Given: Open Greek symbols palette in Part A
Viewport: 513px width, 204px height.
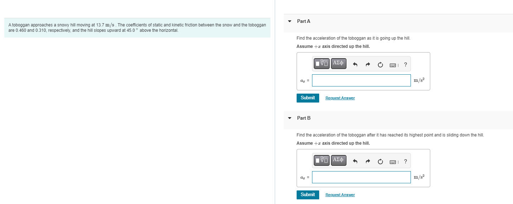Looking at the screenshot, I should [x=339, y=64].
